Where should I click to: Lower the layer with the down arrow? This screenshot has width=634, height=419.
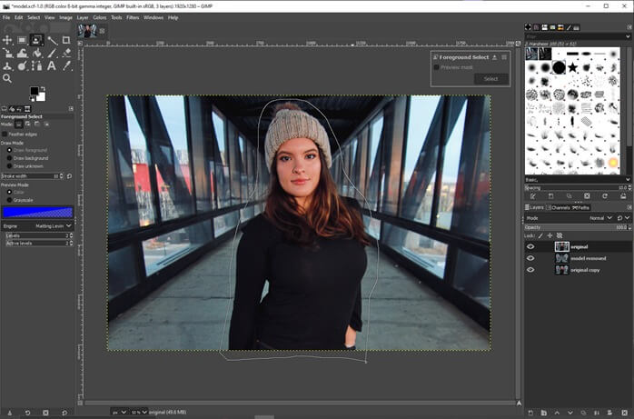[x=570, y=413]
